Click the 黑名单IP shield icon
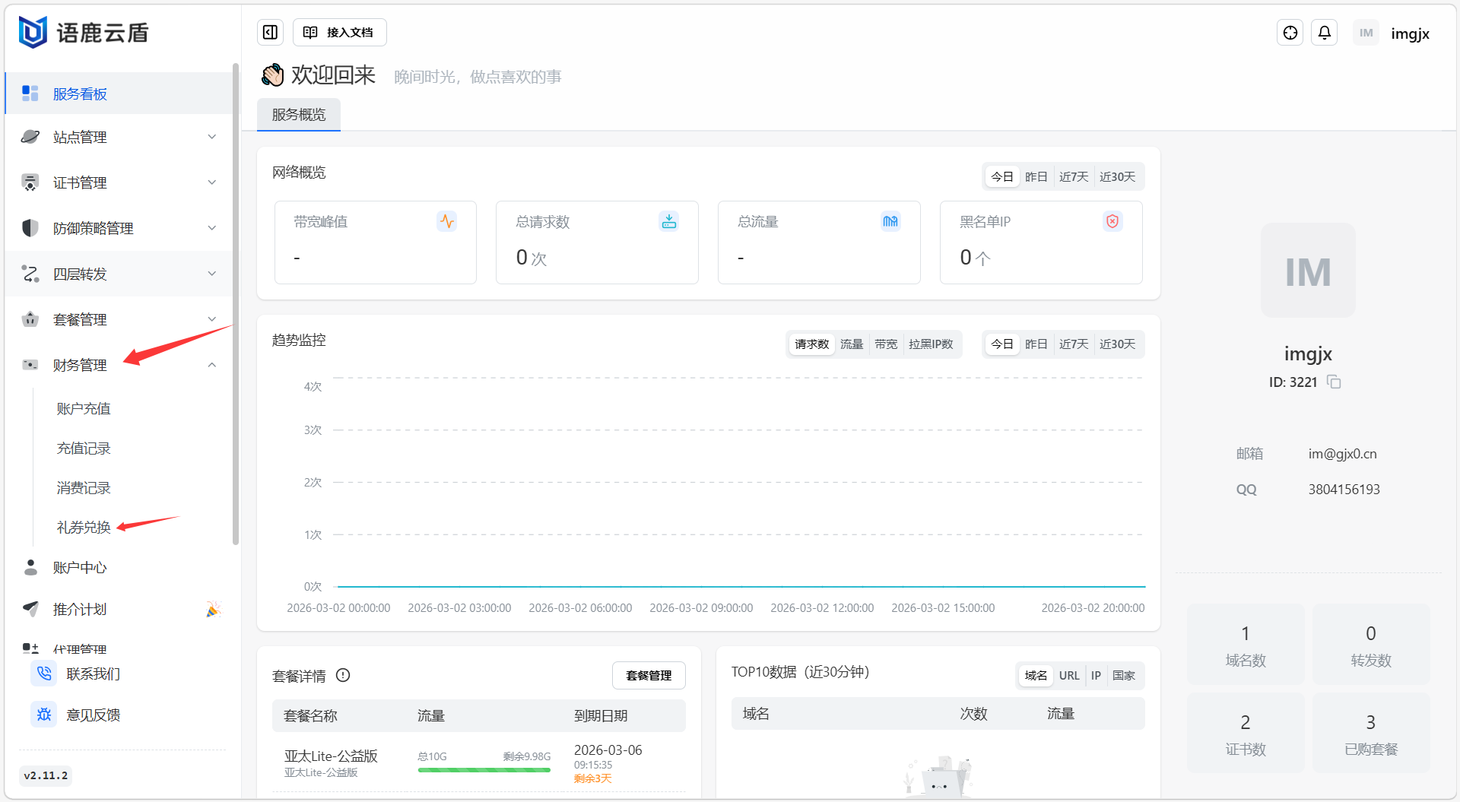The image size is (1460, 802). (x=1112, y=221)
